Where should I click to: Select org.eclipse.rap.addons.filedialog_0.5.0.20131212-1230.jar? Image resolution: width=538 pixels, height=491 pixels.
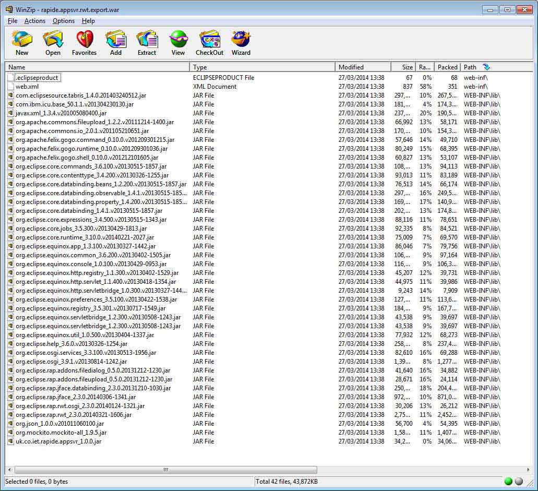coord(93,370)
